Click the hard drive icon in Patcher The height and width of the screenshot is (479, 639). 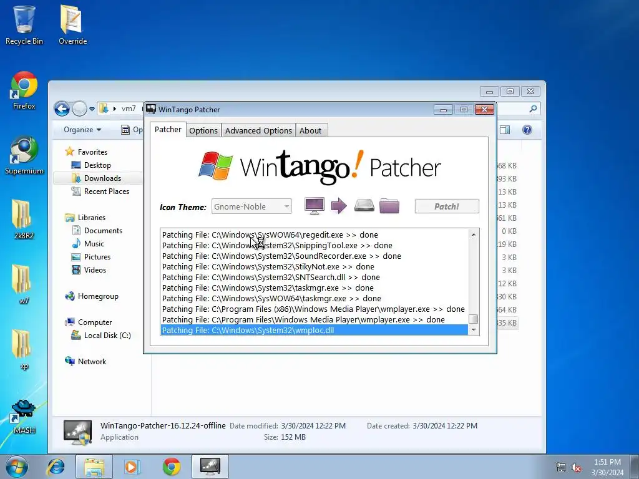pos(364,205)
